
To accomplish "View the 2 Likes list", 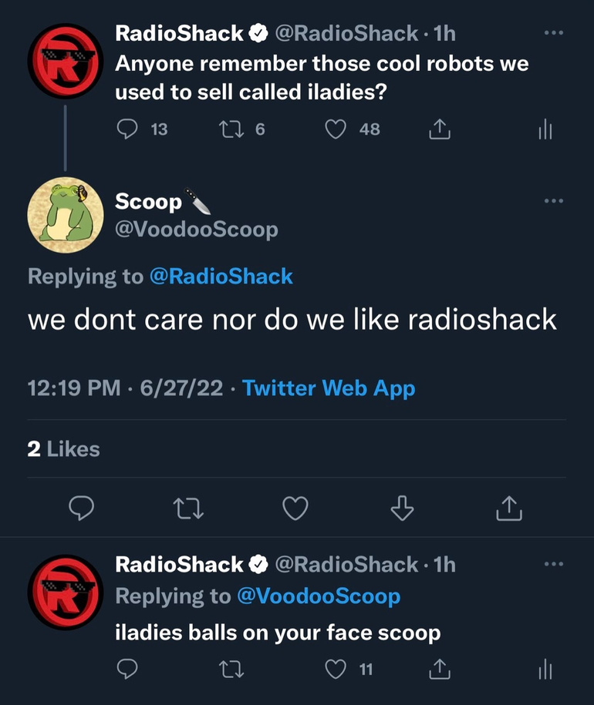I will (63, 448).
